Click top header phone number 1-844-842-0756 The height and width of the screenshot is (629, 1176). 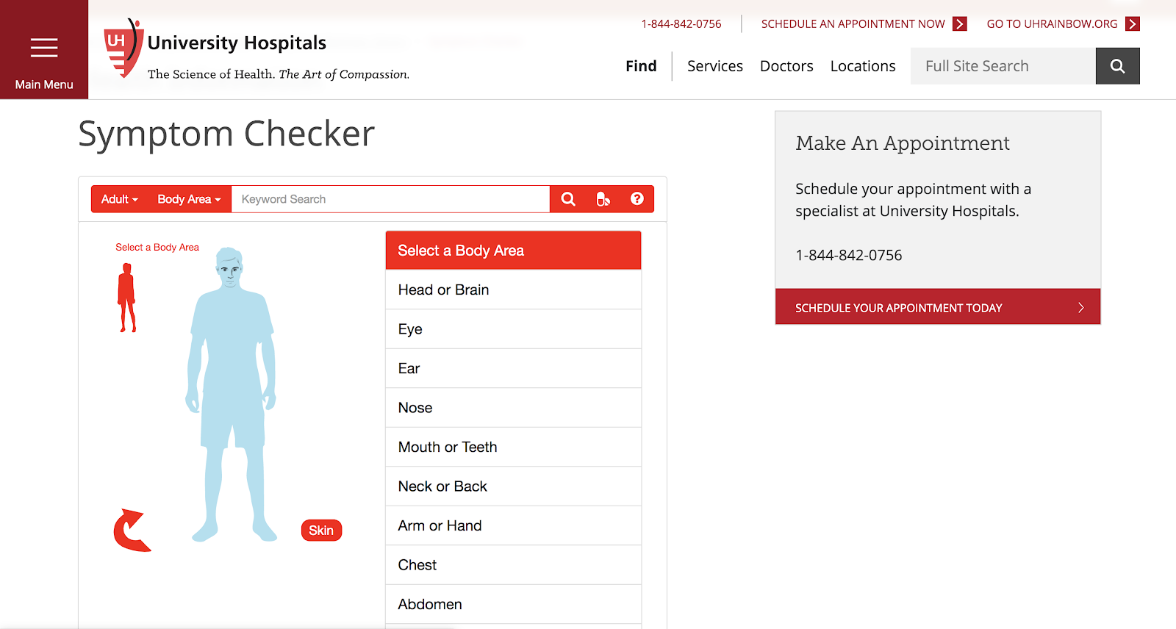click(681, 24)
